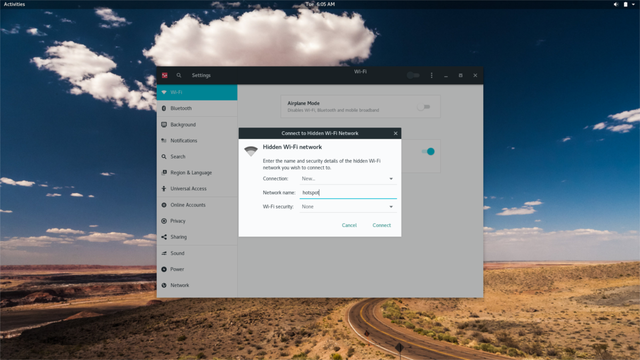Click the Power icon in sidebar
Screen dimensions: 640x360
click(164, 269)
